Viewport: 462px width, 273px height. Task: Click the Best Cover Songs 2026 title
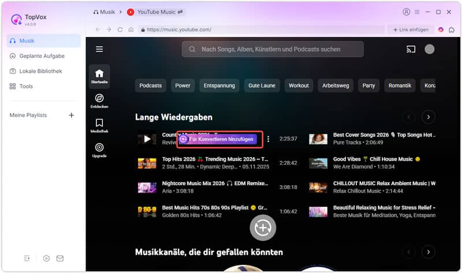384,135
